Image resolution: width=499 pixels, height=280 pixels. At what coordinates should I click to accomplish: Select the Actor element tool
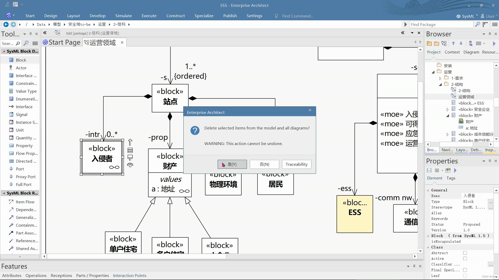[x=21, y=68]
